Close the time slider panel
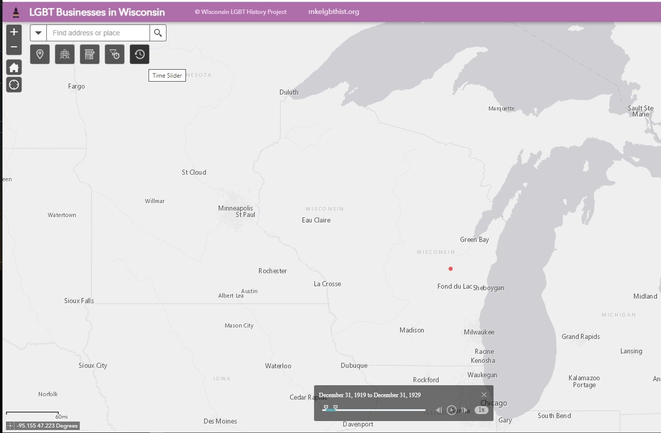This screenshot has width=661, height=433. (x=484, y=395)
